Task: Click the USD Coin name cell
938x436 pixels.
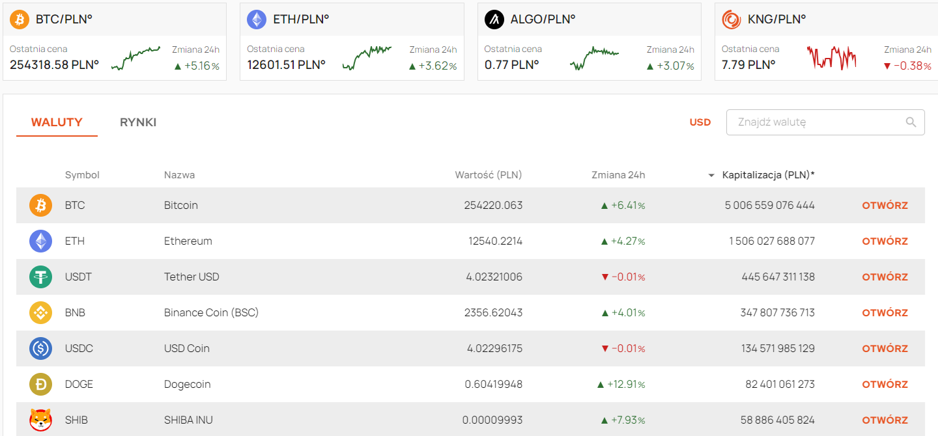Action: click(x=187, y=349)
